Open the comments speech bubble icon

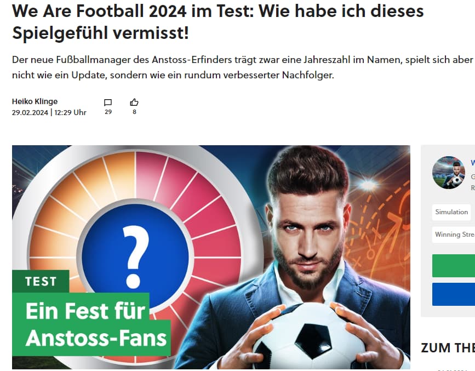click(x=108, y=102)
